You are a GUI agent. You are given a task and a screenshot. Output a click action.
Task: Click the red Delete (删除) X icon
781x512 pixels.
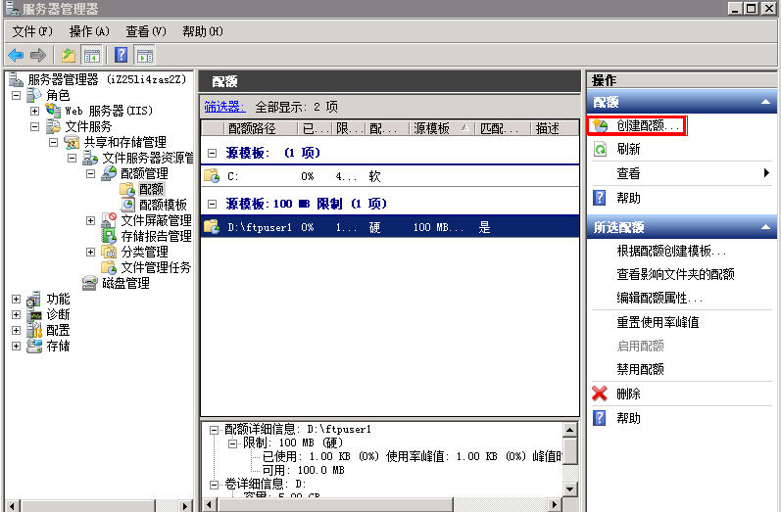[x=601, y=394]
